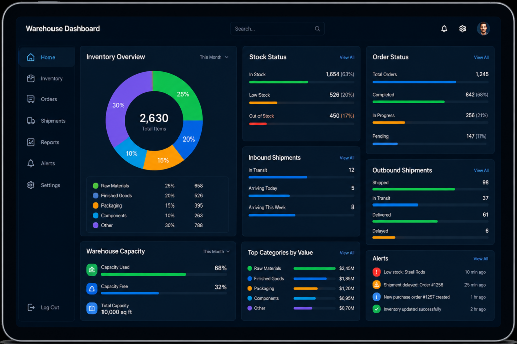Click View All in Outbound Shipments

tap(481, 170)
